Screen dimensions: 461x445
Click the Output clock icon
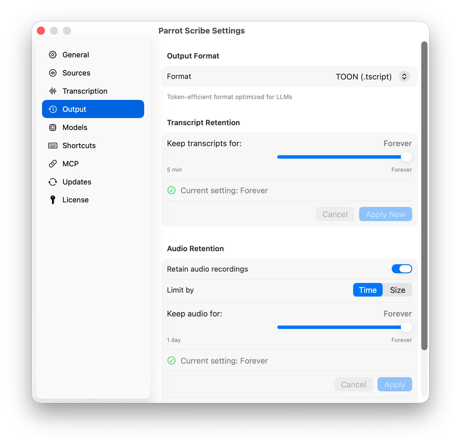(53, 109)
